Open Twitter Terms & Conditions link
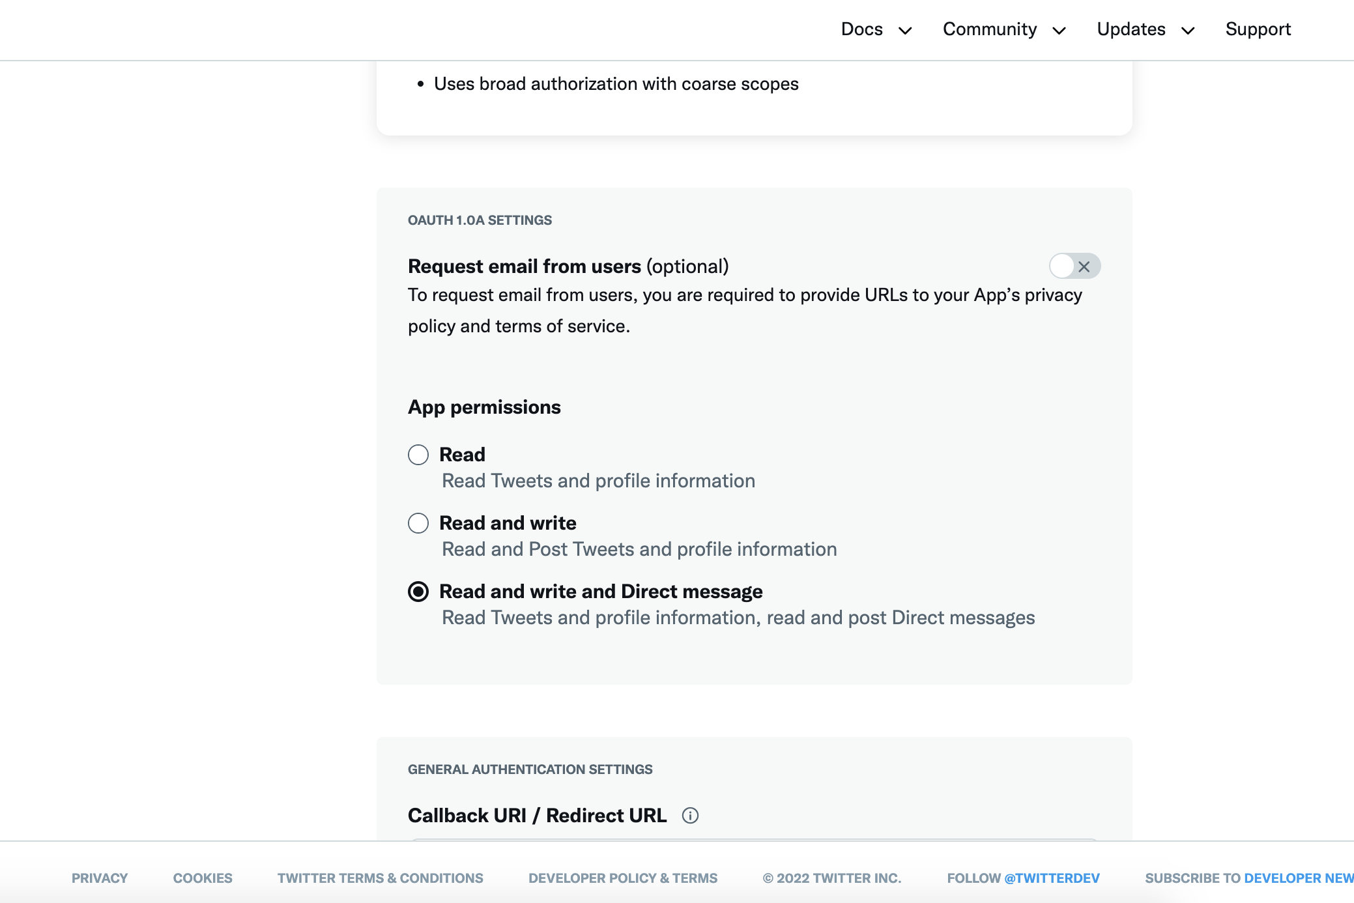 pos(381,878)
